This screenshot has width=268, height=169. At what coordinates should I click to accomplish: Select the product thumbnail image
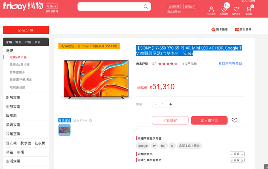[x=65, y=130]
